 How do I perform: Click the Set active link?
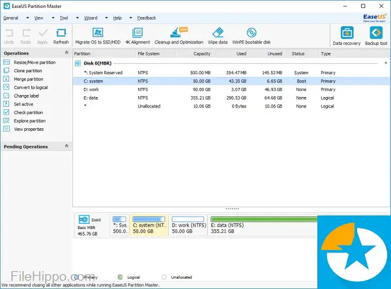coord(23,104)
